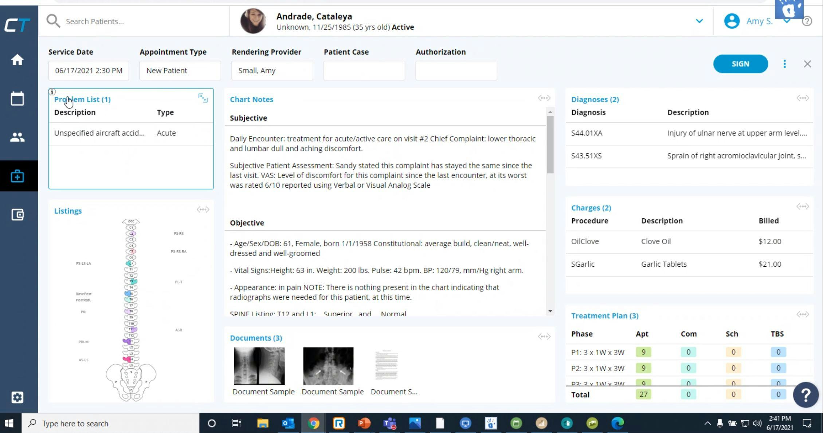Click the wallet billing icon in sidebar

[17, 215]
